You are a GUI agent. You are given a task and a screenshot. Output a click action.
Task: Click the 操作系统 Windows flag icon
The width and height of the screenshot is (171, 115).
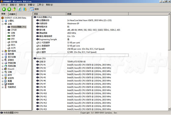tap(6, 51)
